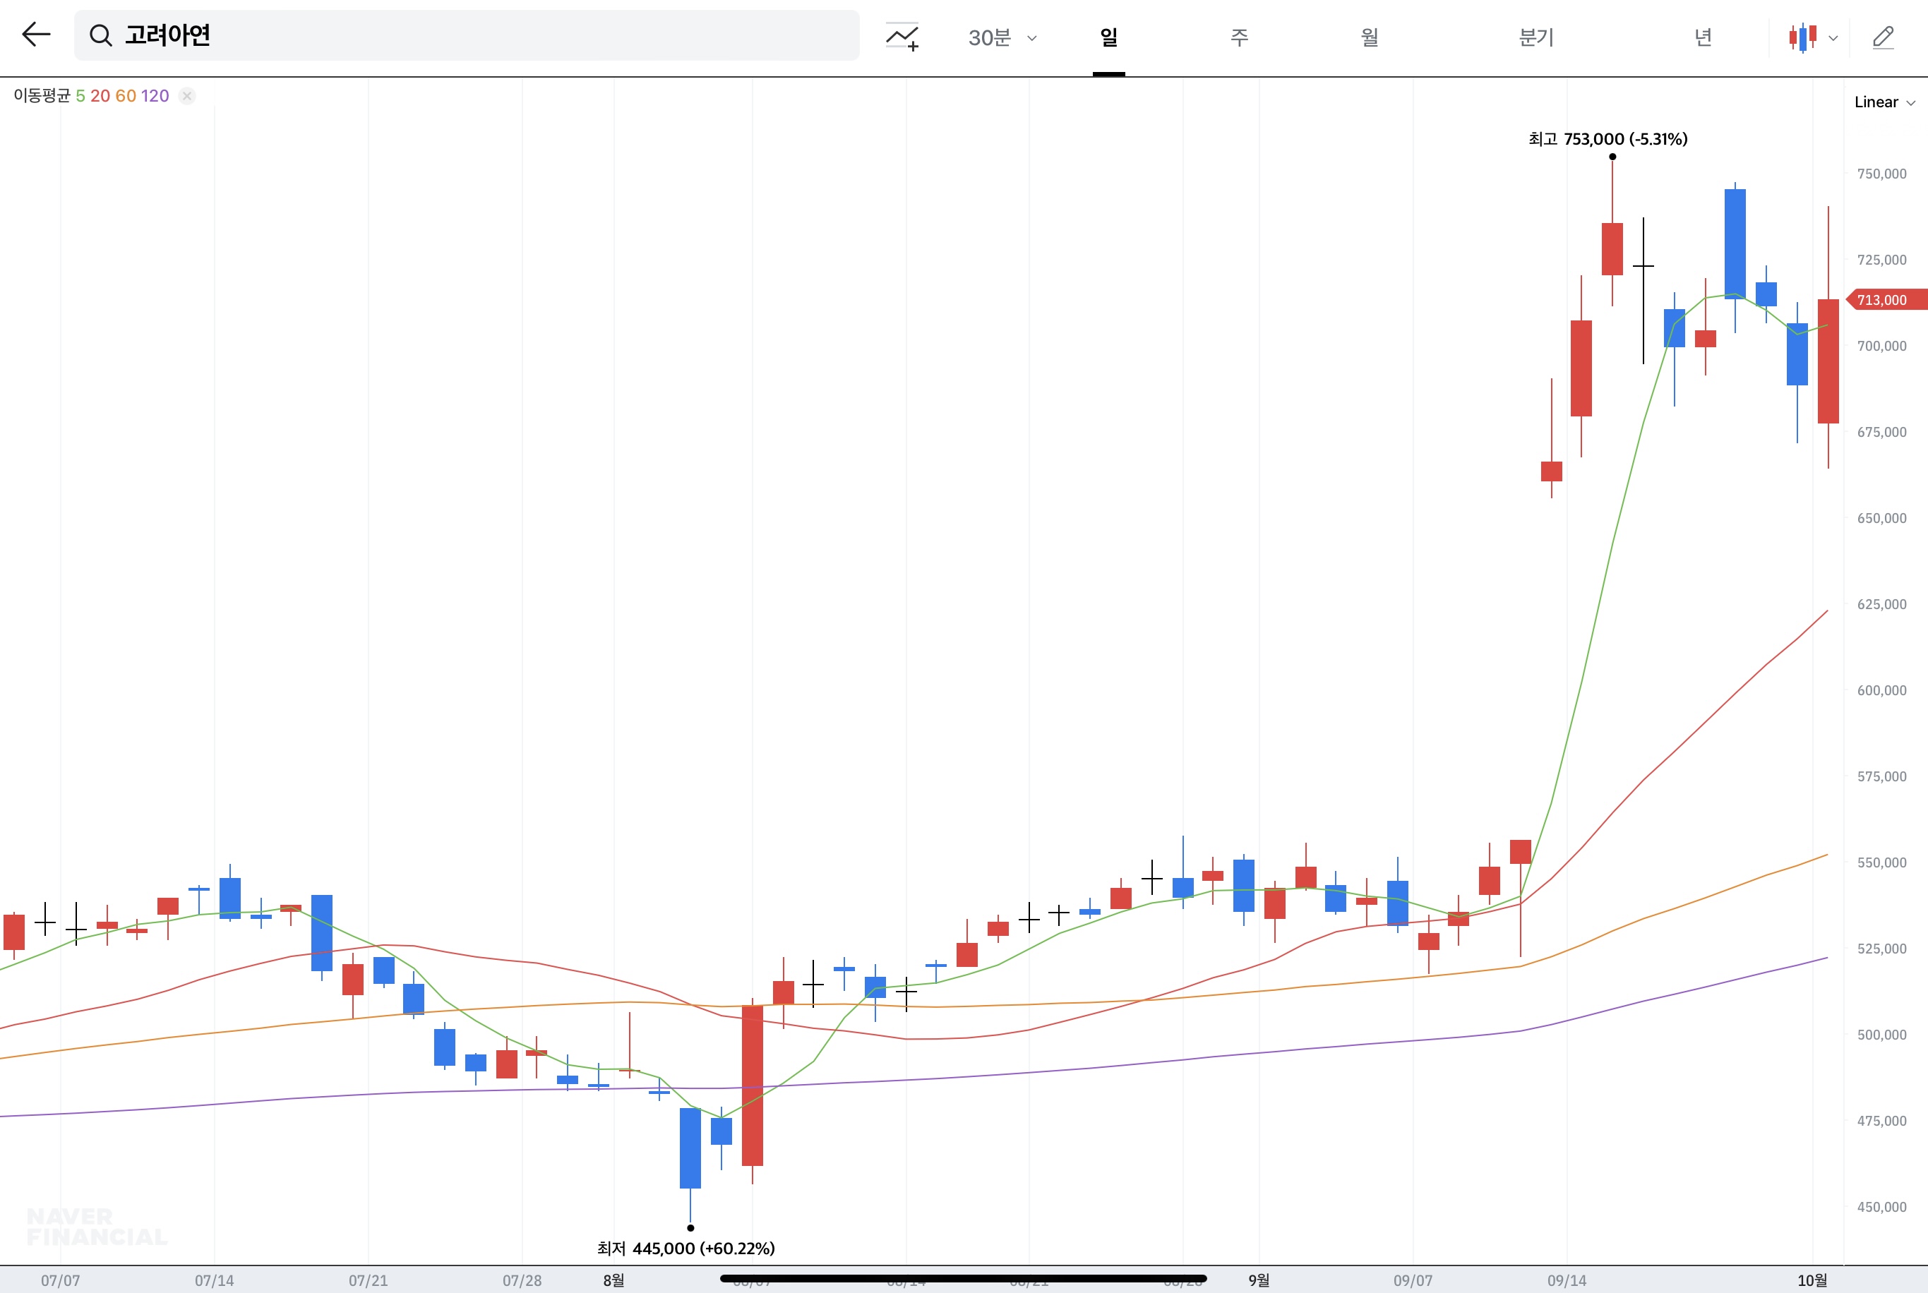The image size is (1928, 1293).
Task: Click the 500,000 price axis label
Action: pos(1882,1035)
